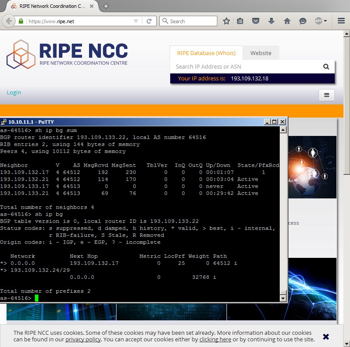Click the smiley chat icon in toolbar
350x347 pixels.
click(x=302, y=21)
